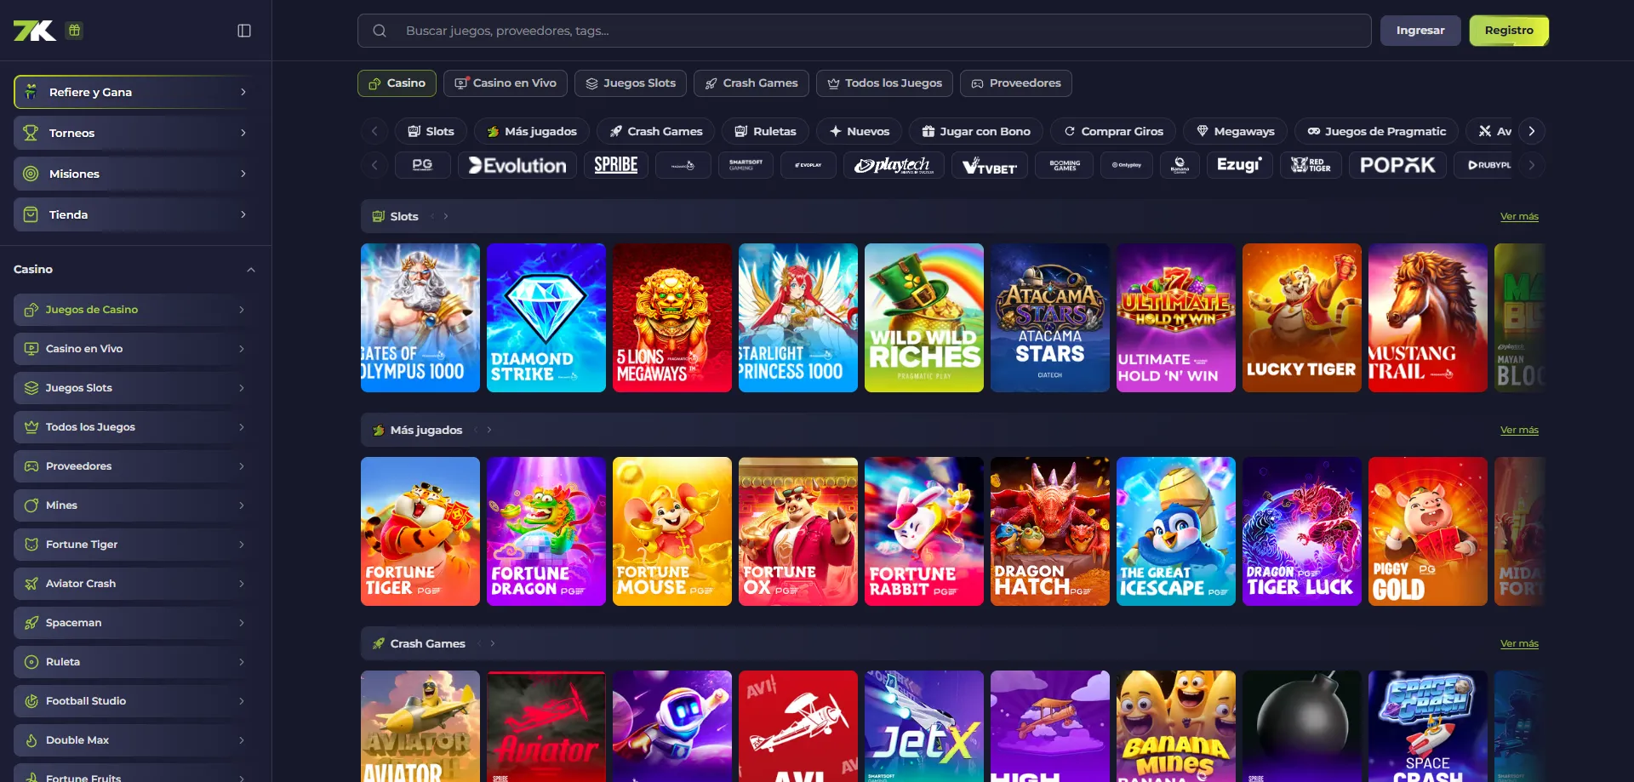
Task: Open Crash Games top tab
Action: [751, 83]
